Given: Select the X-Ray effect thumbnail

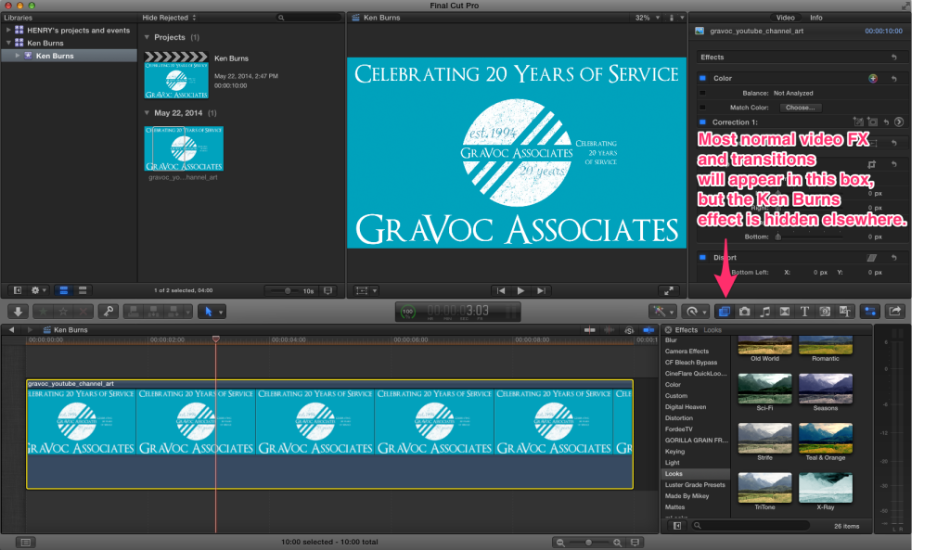Looking at the screenshot, I should coord(826,487).
